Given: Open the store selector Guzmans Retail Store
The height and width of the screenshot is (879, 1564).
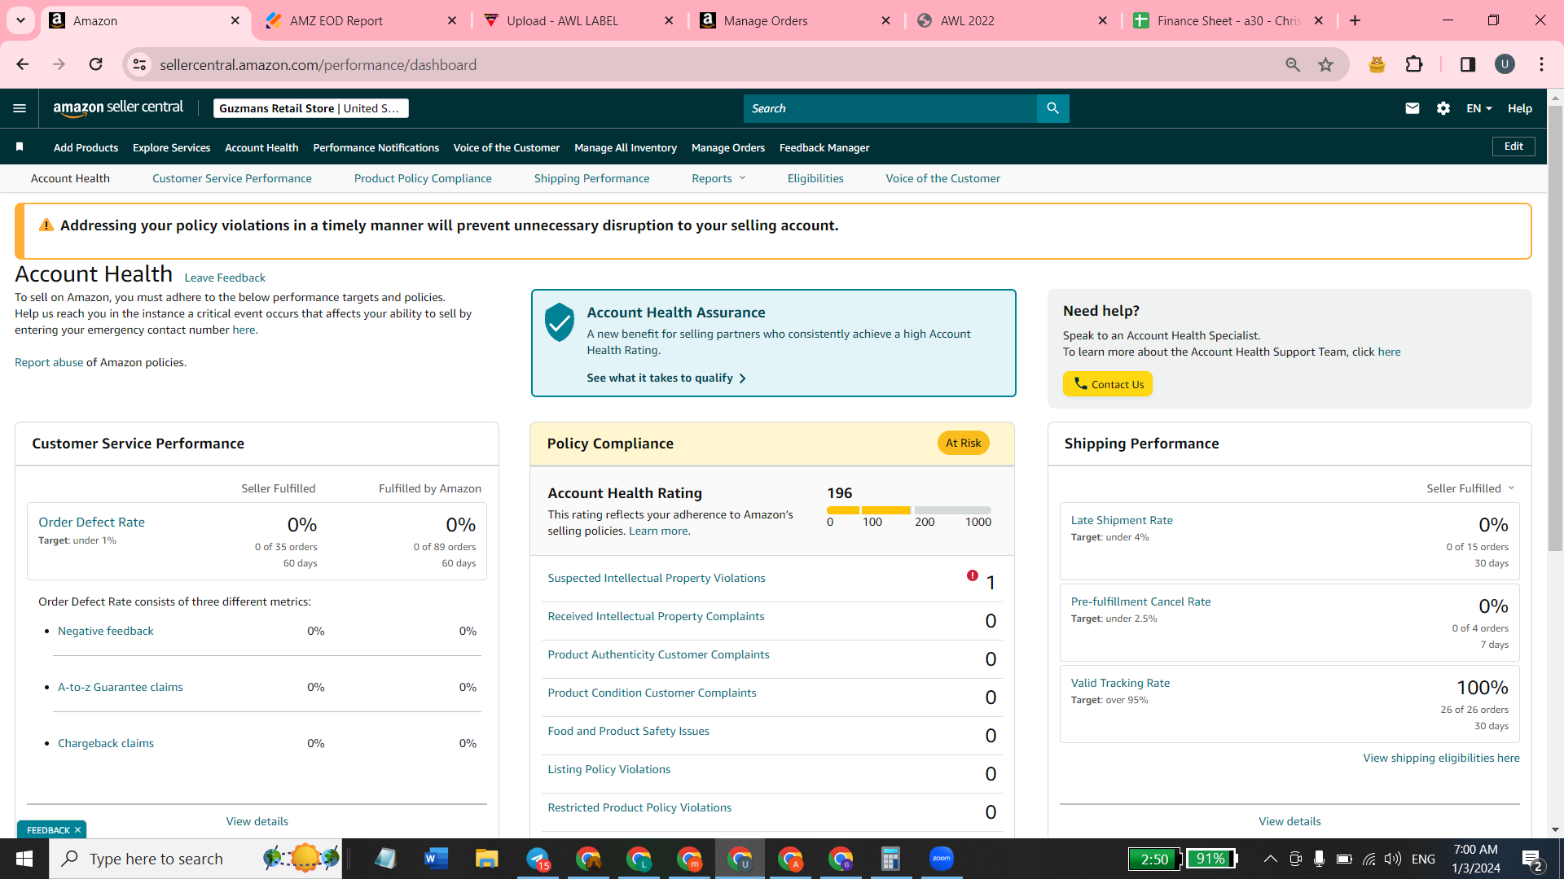Looking at the screenshot, I should (x=310, y=108).
